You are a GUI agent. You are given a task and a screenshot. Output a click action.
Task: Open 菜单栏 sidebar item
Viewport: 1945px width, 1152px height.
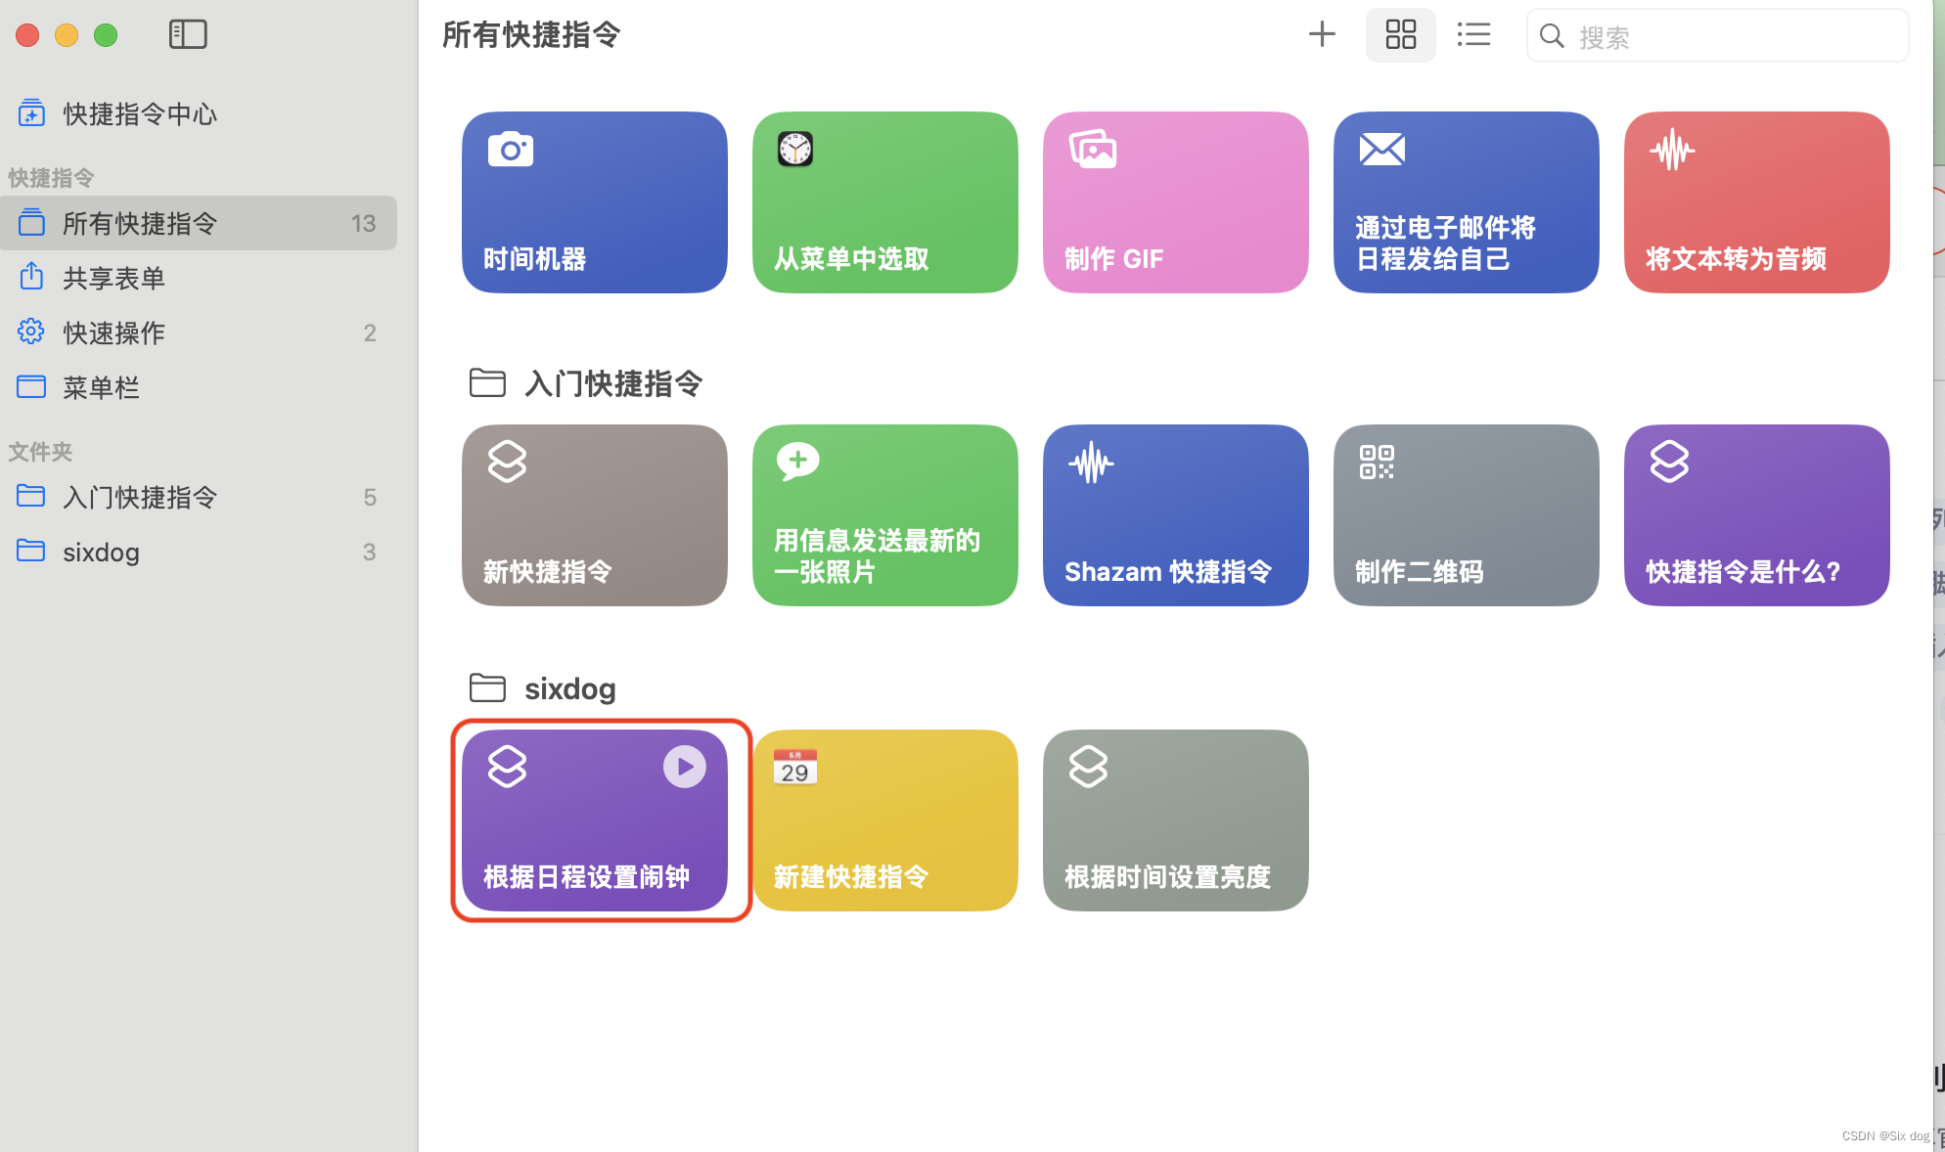tap(101, 388)
